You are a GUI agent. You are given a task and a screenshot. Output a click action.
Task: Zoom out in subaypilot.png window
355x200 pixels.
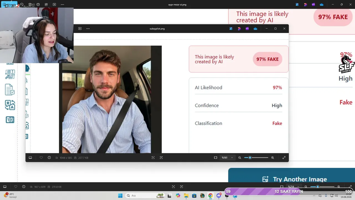point(240,158)
